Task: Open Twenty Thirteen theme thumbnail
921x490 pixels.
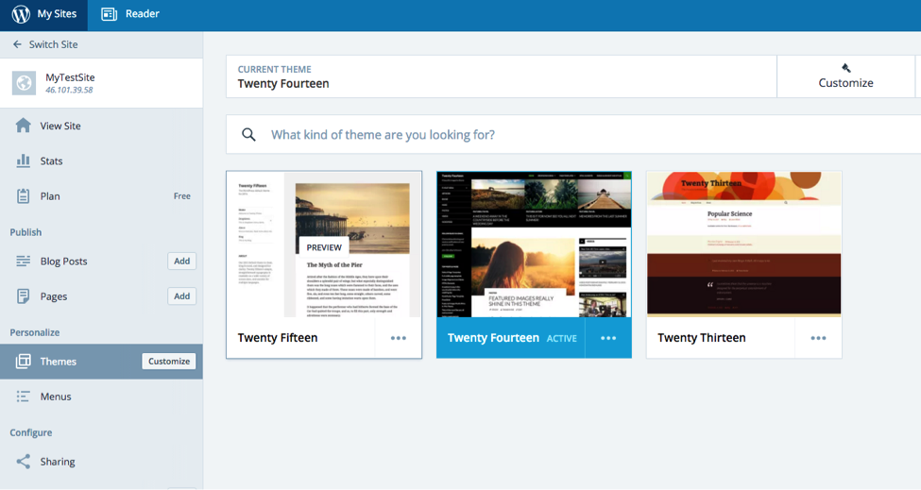Action: [x=743, y=245]
